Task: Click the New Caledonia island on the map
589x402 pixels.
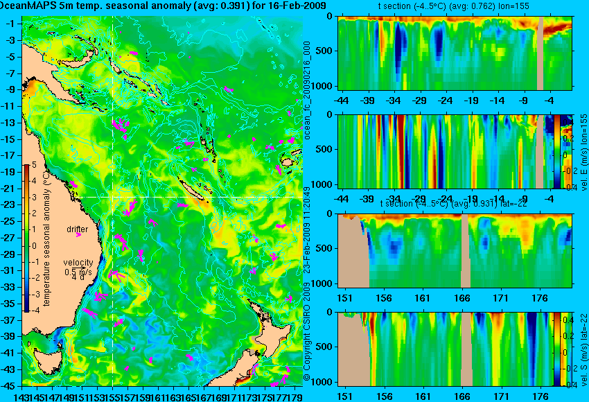Action: 193,190
